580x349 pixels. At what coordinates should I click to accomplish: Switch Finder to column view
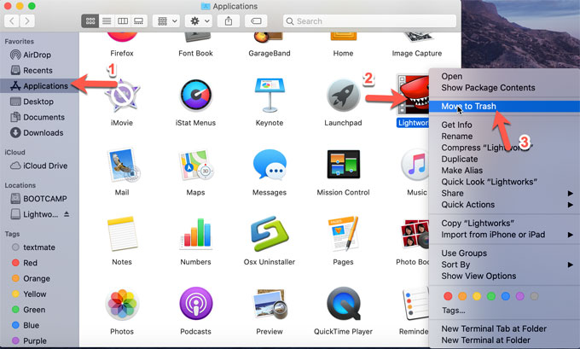point(123,20)
